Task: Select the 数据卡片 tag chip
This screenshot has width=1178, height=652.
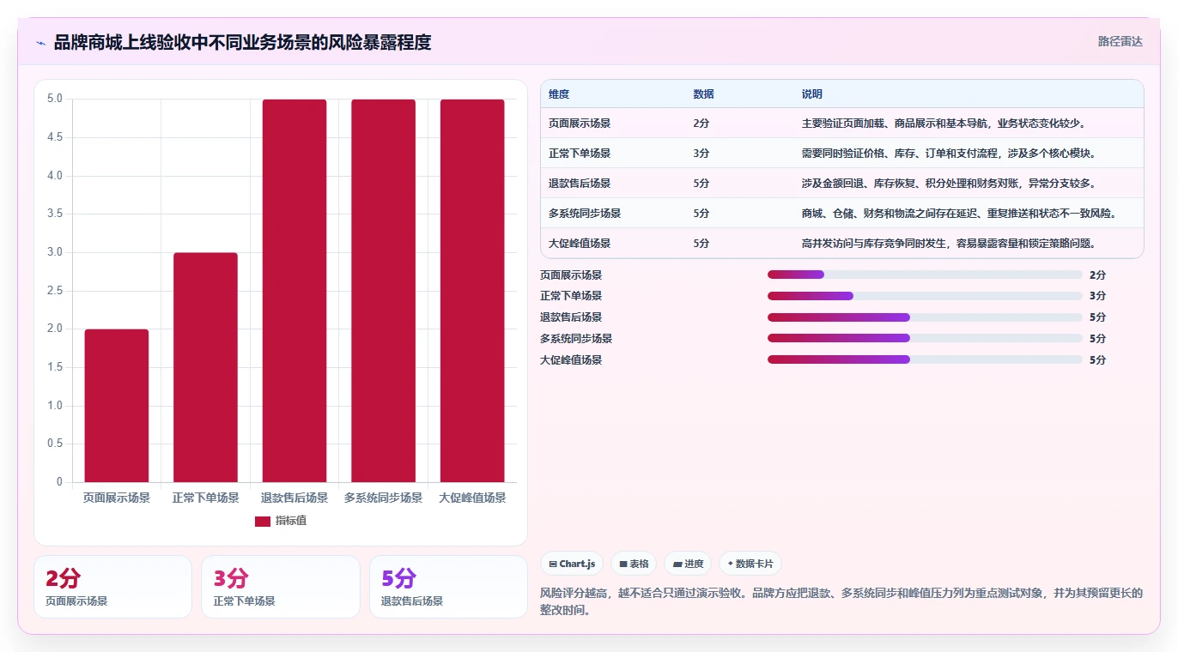Action: coord(750,564)
